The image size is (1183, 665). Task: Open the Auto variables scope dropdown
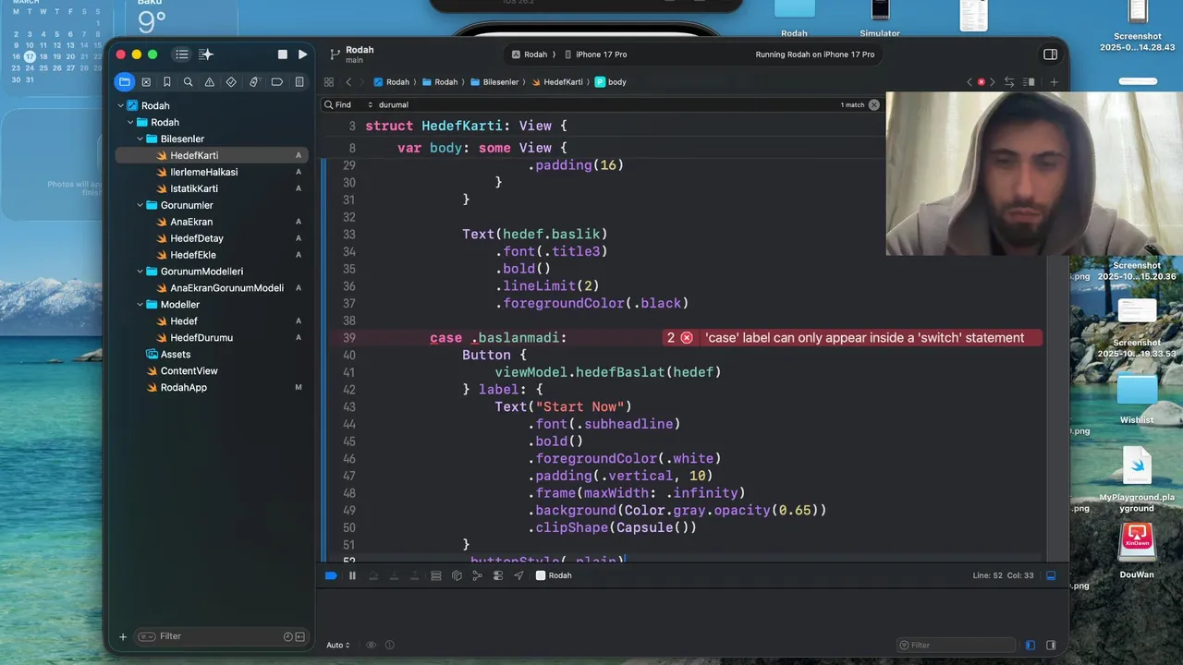click(x=338, y=645)
